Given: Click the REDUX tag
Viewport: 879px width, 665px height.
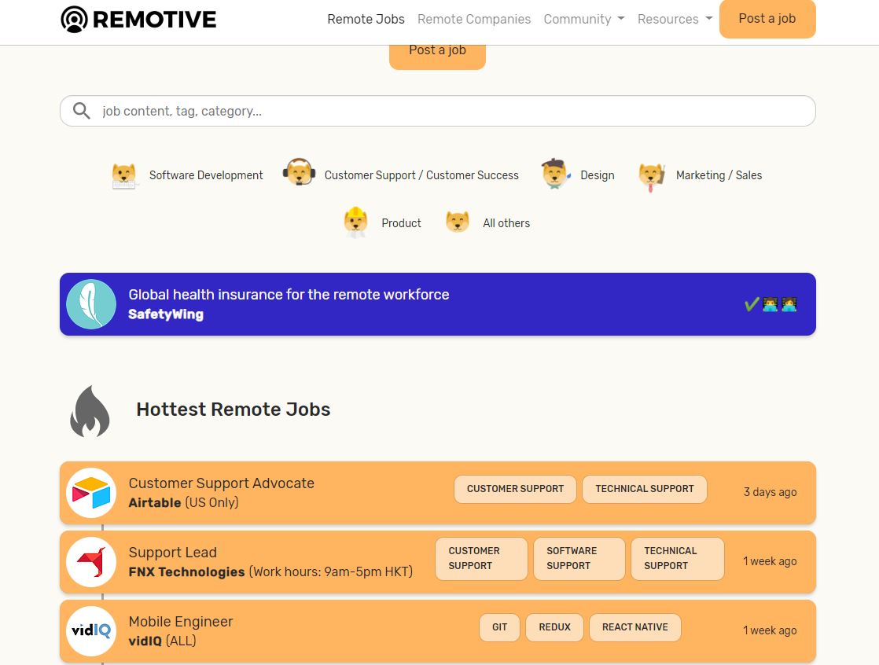Looking at the screenshot, I should pos(554,627).
